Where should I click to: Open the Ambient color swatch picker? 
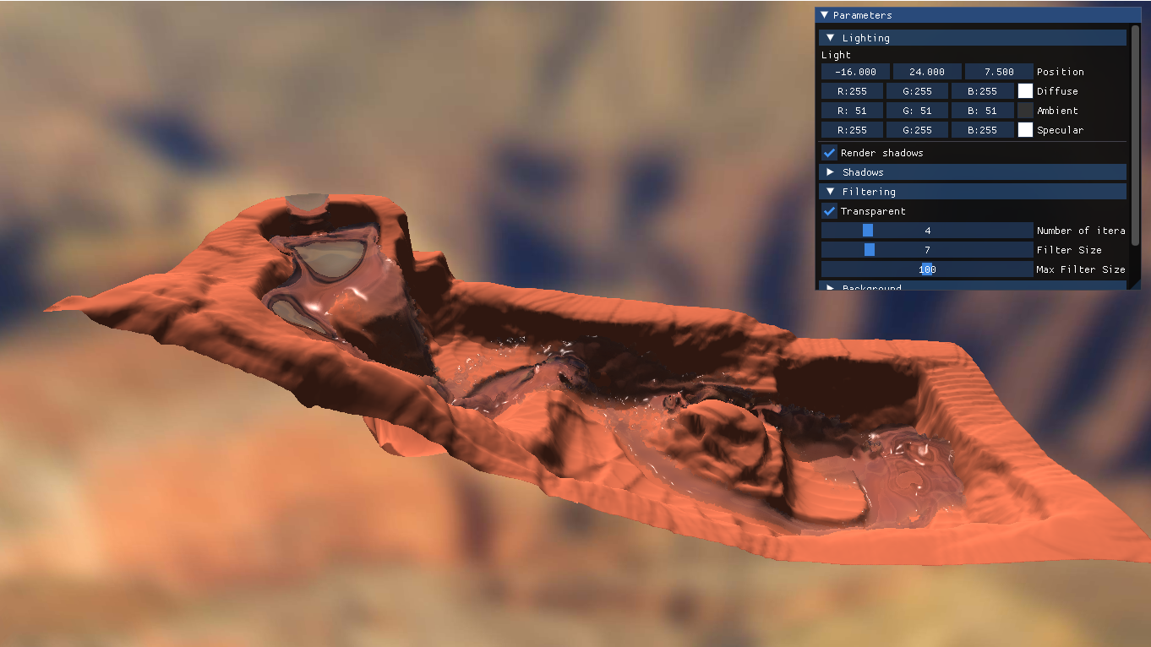click(x=1025, y=111)
